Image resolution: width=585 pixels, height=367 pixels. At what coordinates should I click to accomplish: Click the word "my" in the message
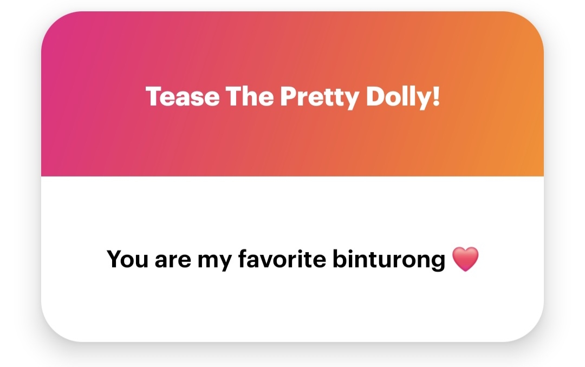214,260
